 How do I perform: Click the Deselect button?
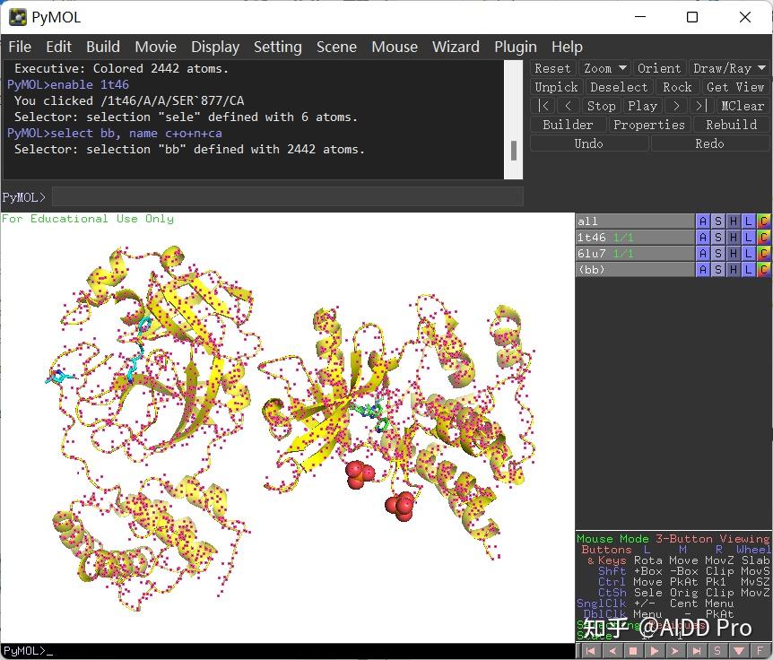click(619, 87)
